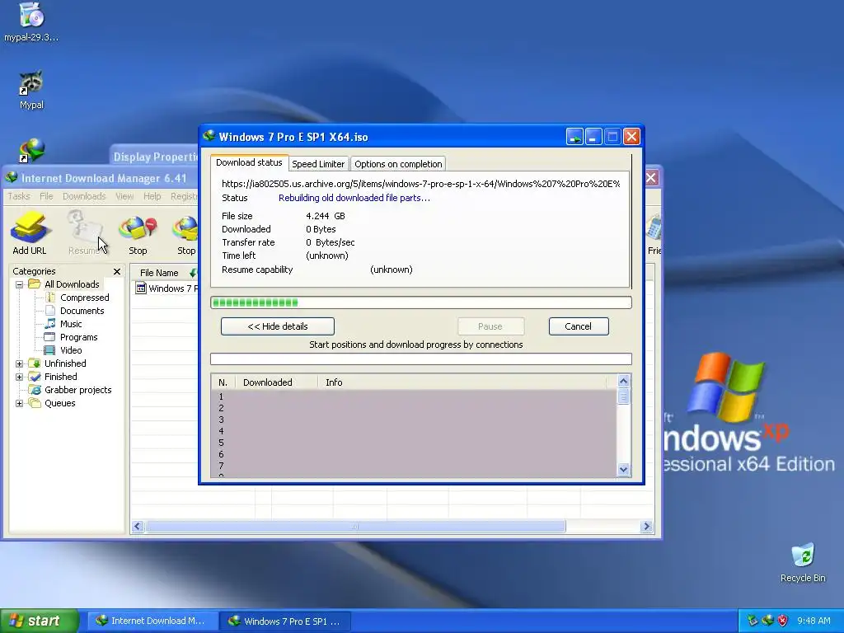Click the tray-minimize button in download dialog title bar

point(574,137)
